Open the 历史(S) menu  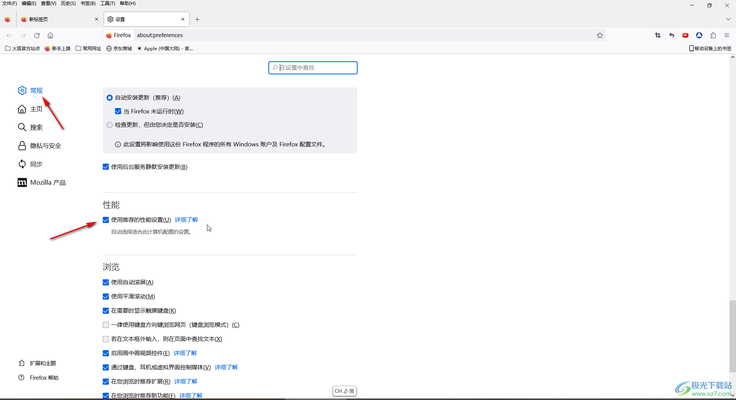(x=68, y=3)
